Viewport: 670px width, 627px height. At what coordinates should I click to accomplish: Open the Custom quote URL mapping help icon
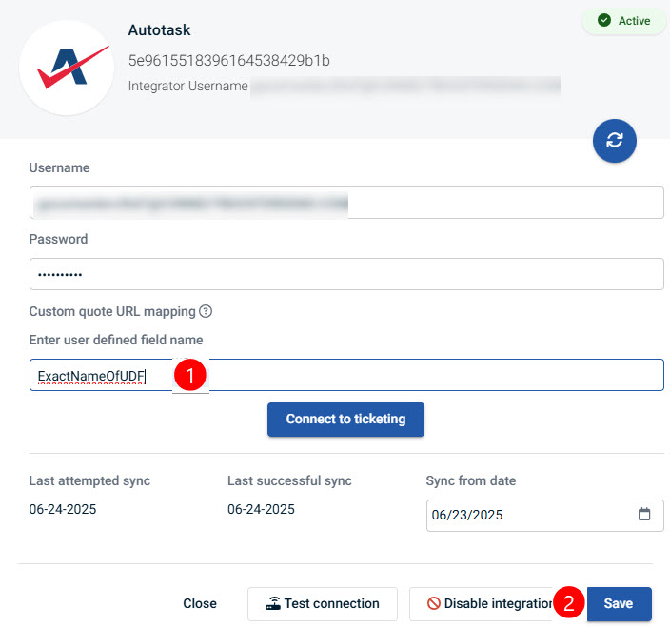pos(206,311)
